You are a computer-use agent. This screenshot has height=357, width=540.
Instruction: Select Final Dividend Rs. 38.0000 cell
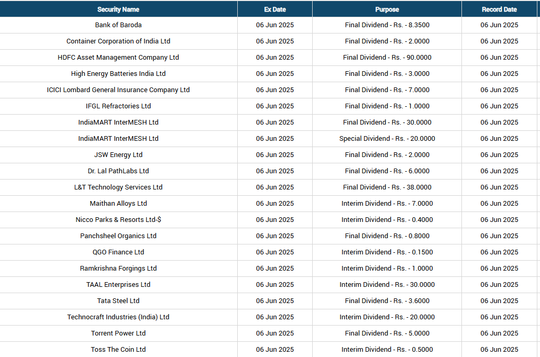pyautogui.click(x=387, y=187)
